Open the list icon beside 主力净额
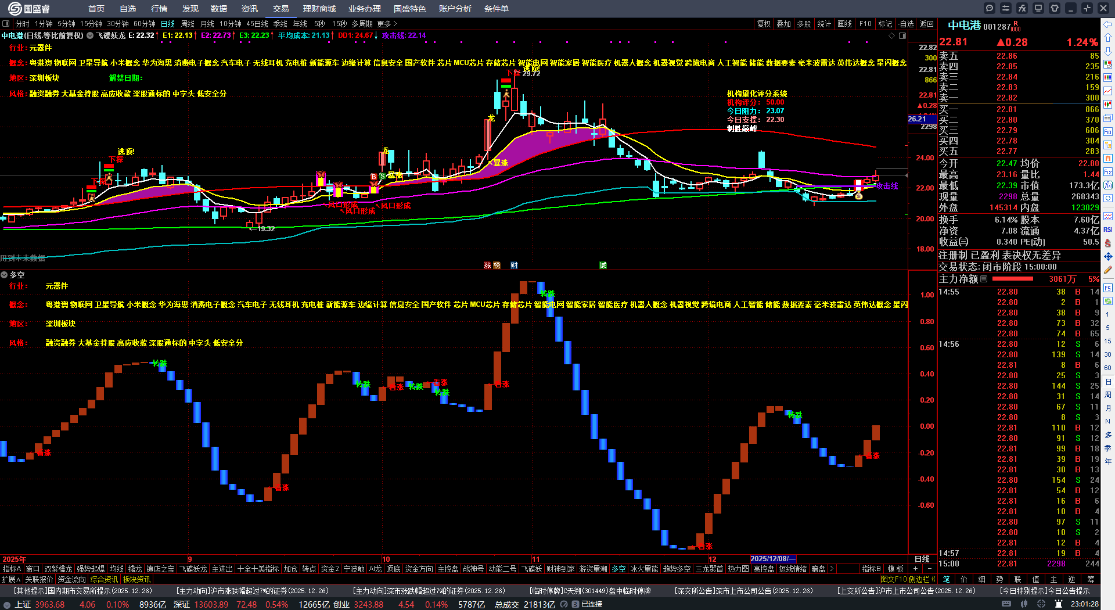The height and width of the screenshot is (610, 1115). pos(984,279)
